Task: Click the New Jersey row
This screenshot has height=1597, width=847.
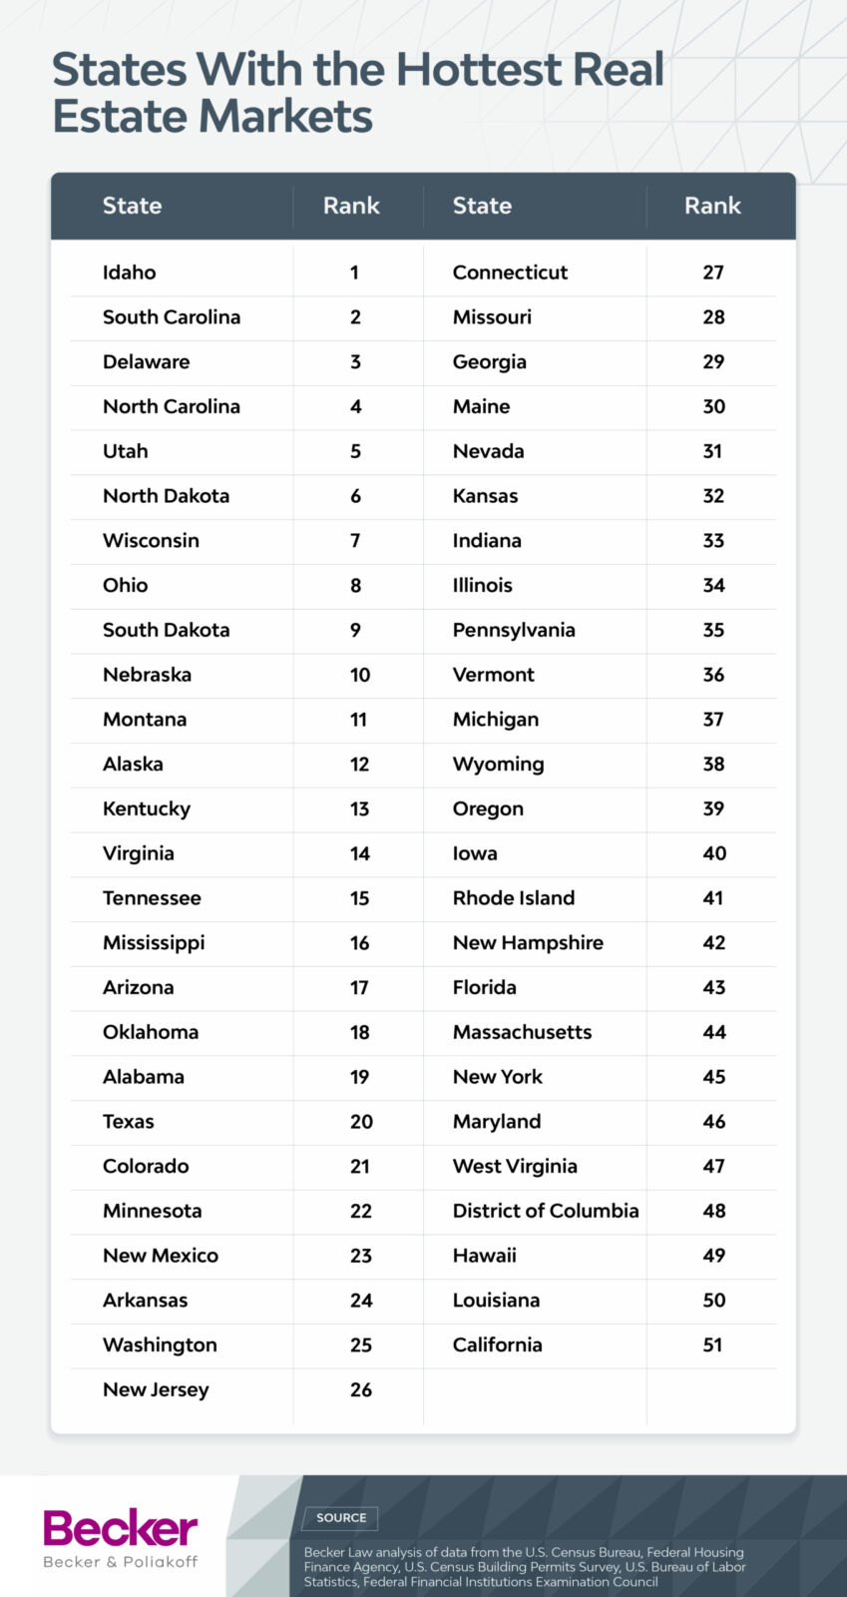Action: click(156, 1389)
